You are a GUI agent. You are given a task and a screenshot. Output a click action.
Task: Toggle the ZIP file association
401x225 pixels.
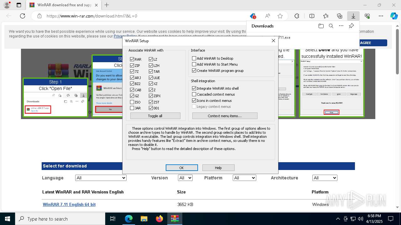click(x=132, y=65)
